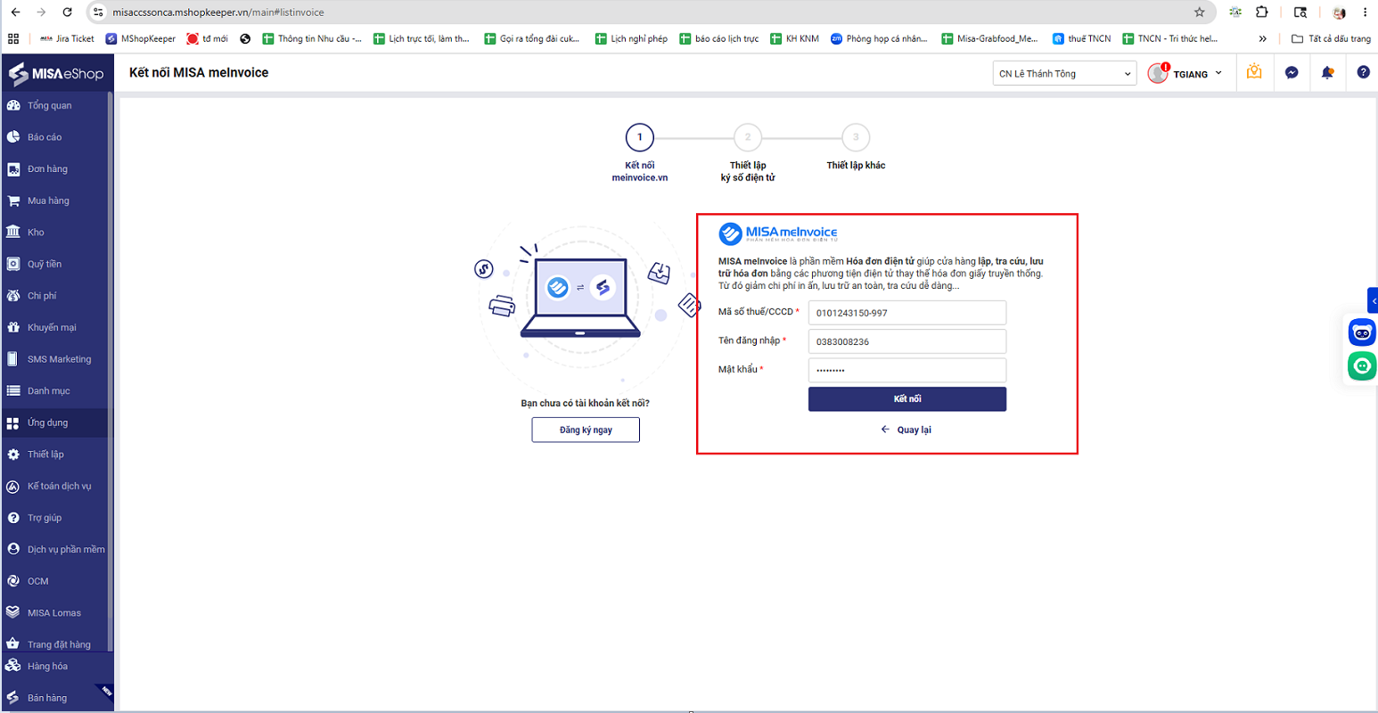Open the reminder icon left of messenger
This screenshot has height=713, width=1378.
coord(1254,72)
